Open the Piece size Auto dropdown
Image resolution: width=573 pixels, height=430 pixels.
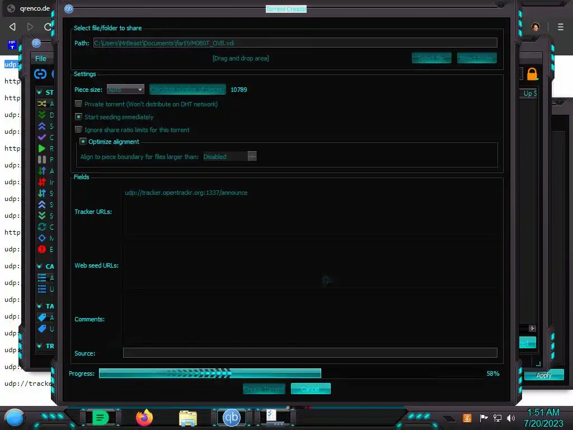coord(125,89)
